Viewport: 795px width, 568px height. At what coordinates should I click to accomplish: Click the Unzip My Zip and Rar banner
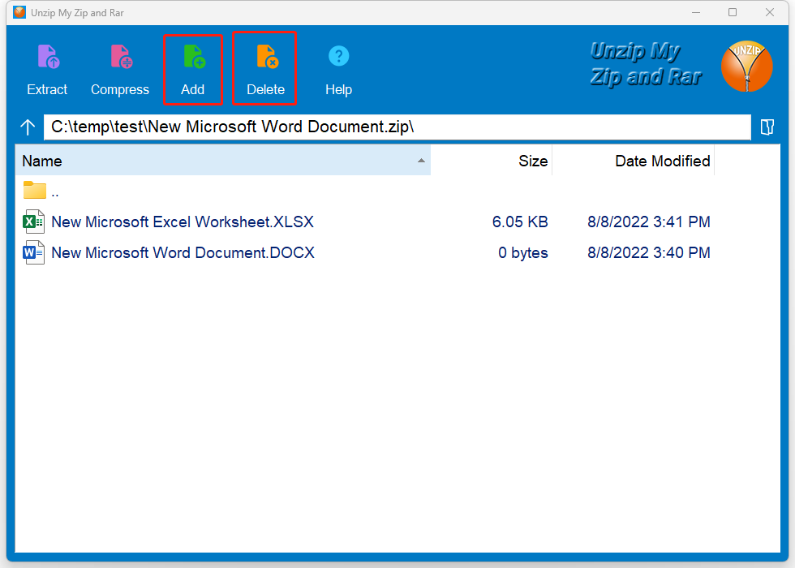coord(646,64)
